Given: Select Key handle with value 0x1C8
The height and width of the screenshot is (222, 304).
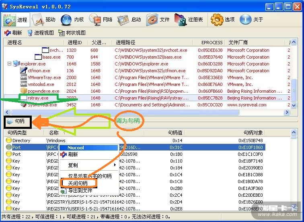Looking at the screenshot, I should click(x=135, y=181).
